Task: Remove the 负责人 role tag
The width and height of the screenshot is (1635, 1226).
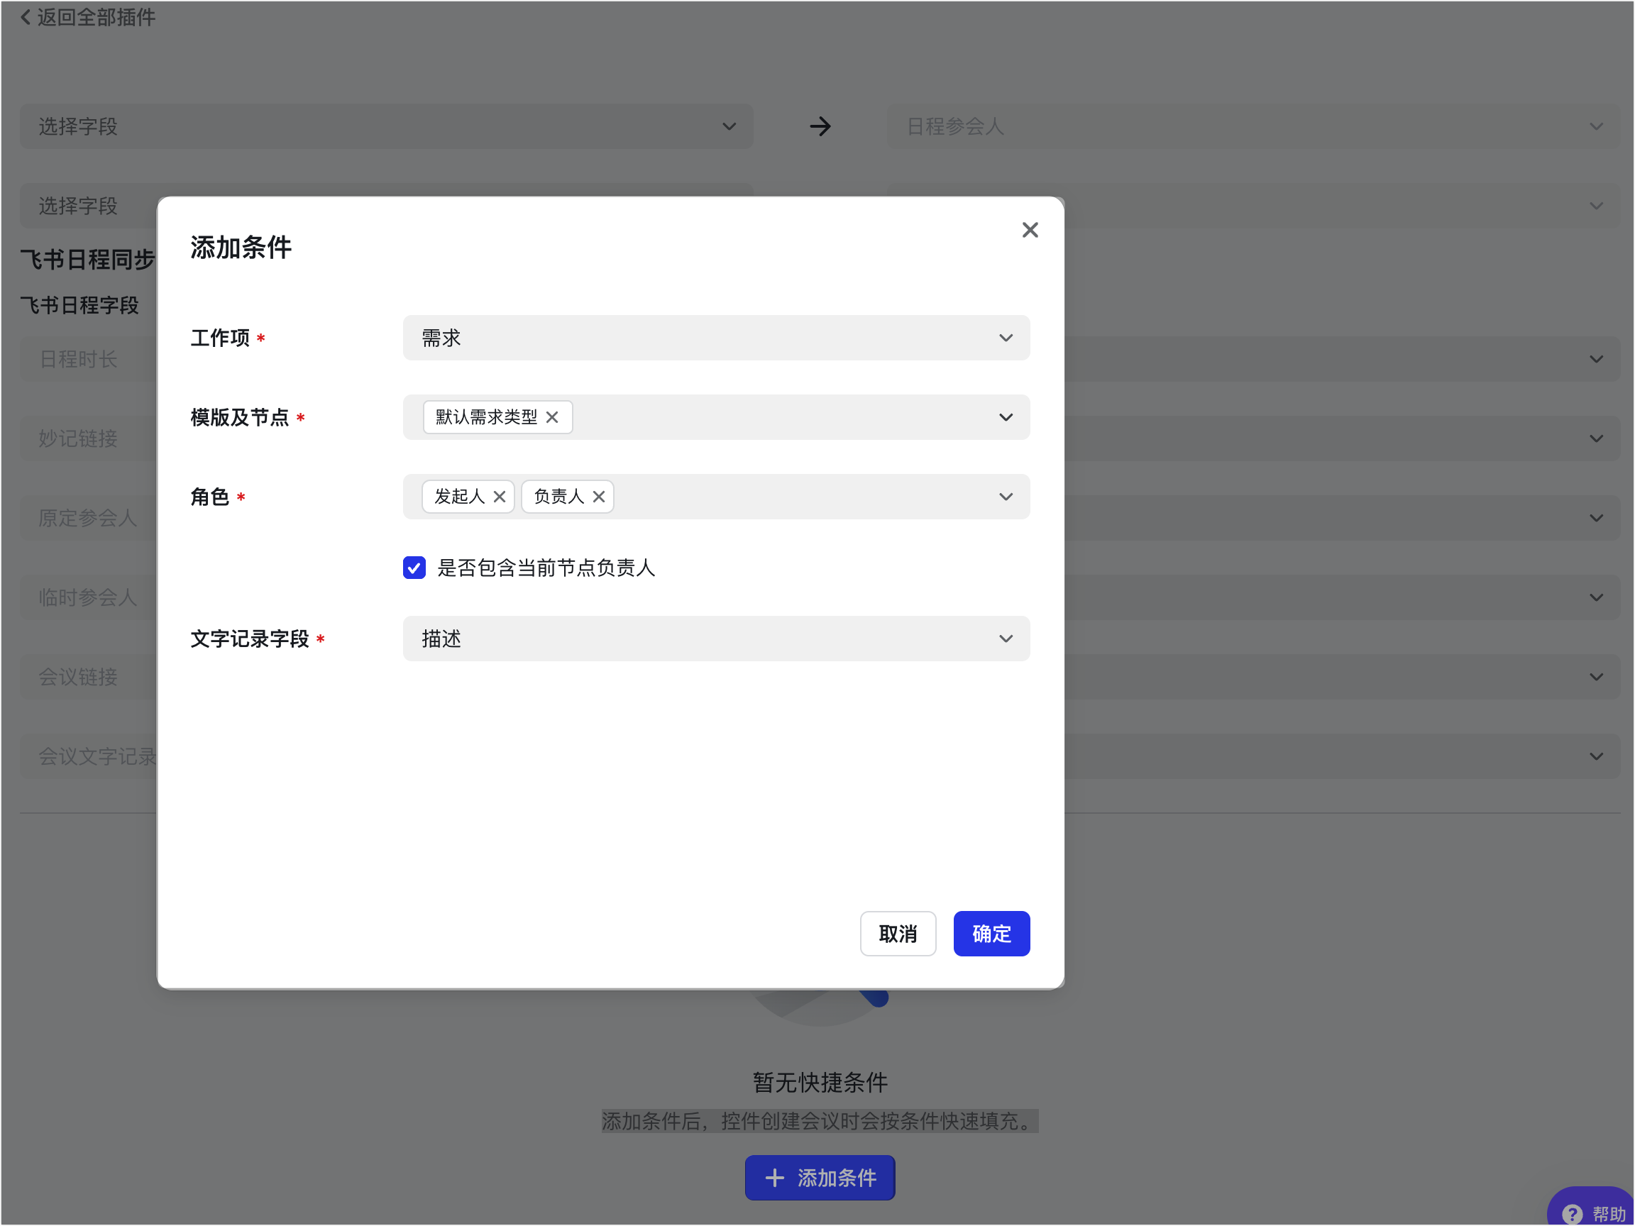Action: [599, 497]
